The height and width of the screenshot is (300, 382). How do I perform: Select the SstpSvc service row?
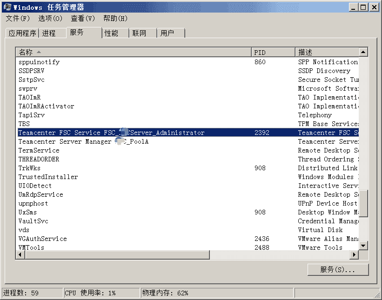coord(188,80)
